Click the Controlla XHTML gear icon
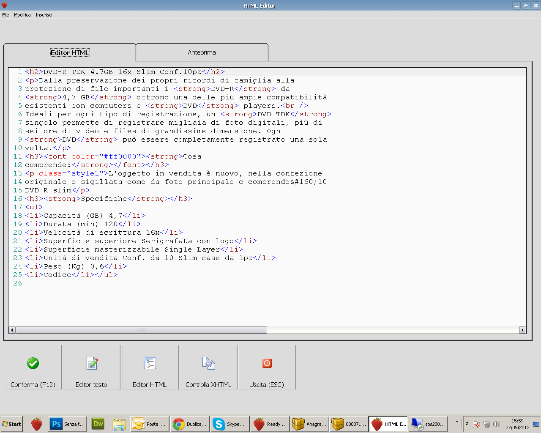Image resolution: width=541 pixels, height=433 pixels. (208, 363)
